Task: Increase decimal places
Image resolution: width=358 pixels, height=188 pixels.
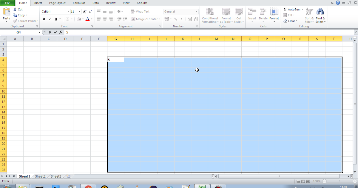Action: coord(189,19)
